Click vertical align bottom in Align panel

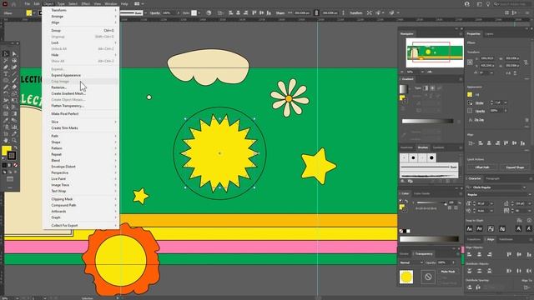click(x=528, y=254)
